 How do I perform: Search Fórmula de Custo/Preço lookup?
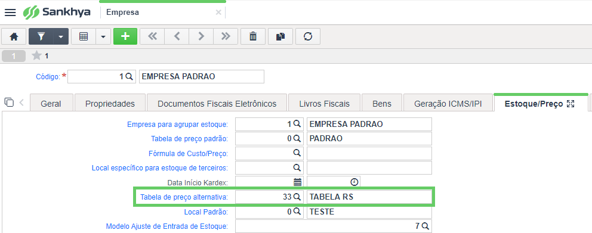297,153
